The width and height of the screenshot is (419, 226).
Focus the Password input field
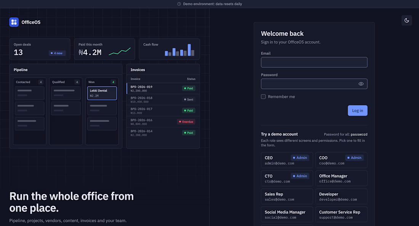point(314,84)
